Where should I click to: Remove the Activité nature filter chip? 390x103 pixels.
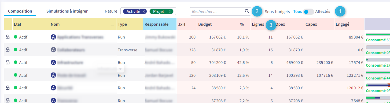(x=144, y=12)
